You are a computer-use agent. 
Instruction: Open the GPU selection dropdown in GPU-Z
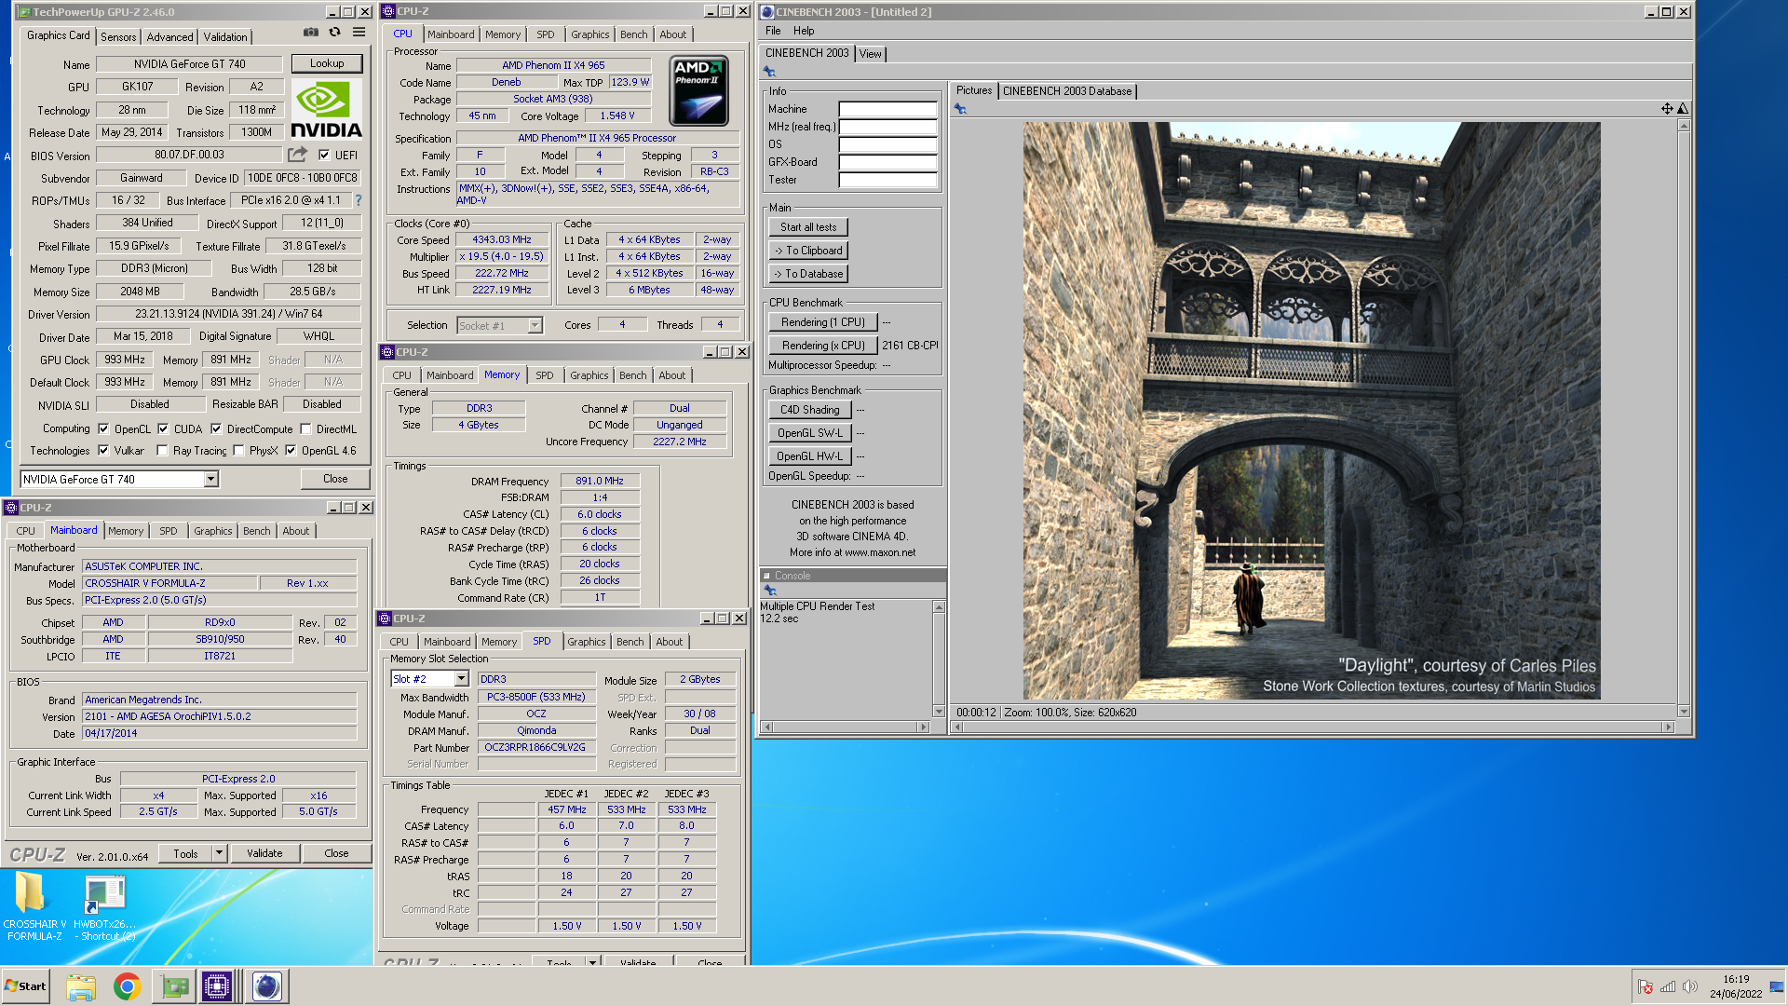(x=211, y=479)
